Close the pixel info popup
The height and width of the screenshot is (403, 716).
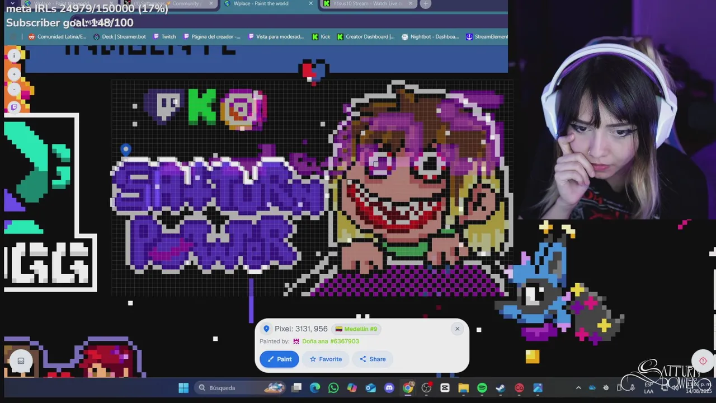[457, 329]
